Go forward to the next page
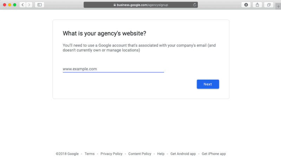Viewport: 281px width, 160px height. click(29, 5)
